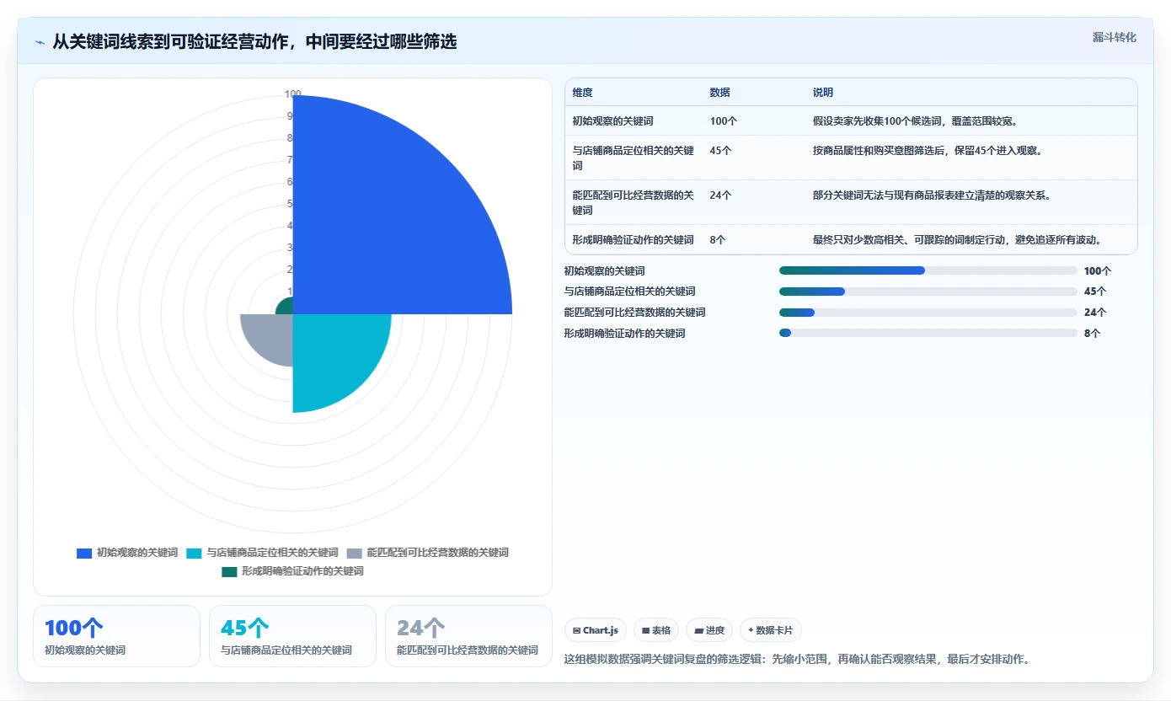Click the axis tick label 100
The height and width of the screenshot is (701, 1171).
click(292, 94)
